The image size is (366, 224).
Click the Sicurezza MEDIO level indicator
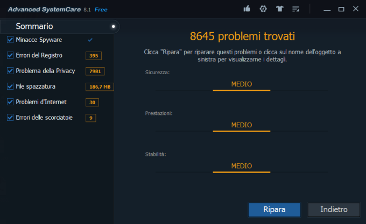point(242,85)
